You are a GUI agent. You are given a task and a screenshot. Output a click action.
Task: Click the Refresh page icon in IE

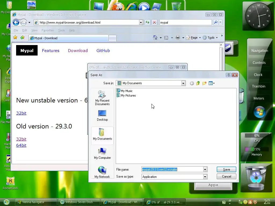coord(147,23)
